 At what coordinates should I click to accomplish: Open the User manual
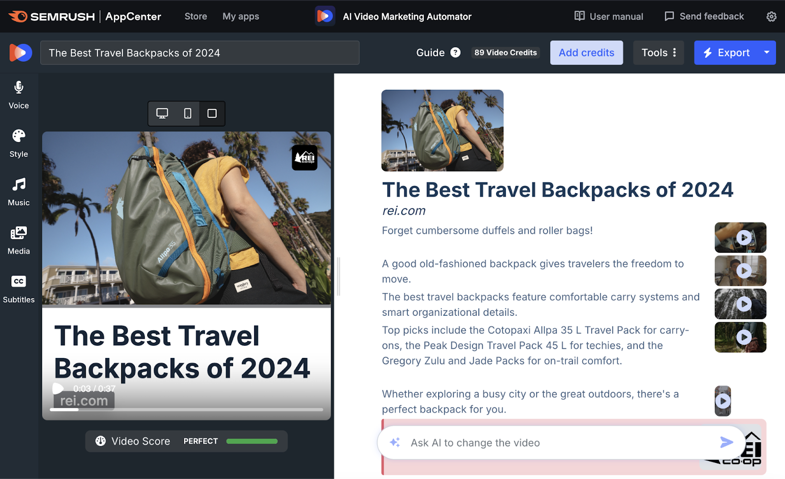coord(608,16)
